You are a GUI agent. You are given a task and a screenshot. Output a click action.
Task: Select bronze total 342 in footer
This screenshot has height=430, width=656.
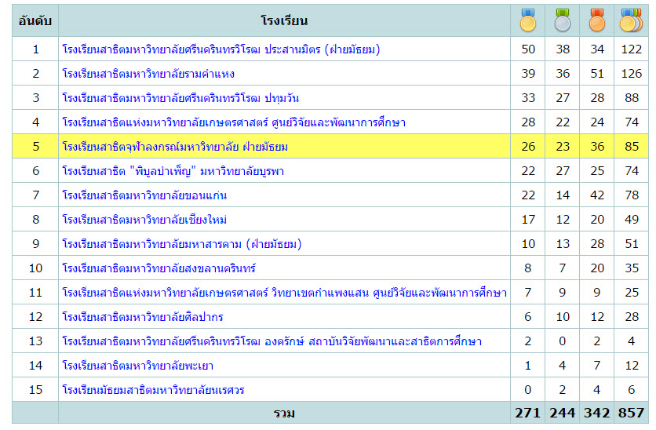[x=597, y=413]
